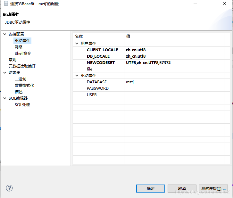Select the SQL编辑器 tree label

pos(18,98)
